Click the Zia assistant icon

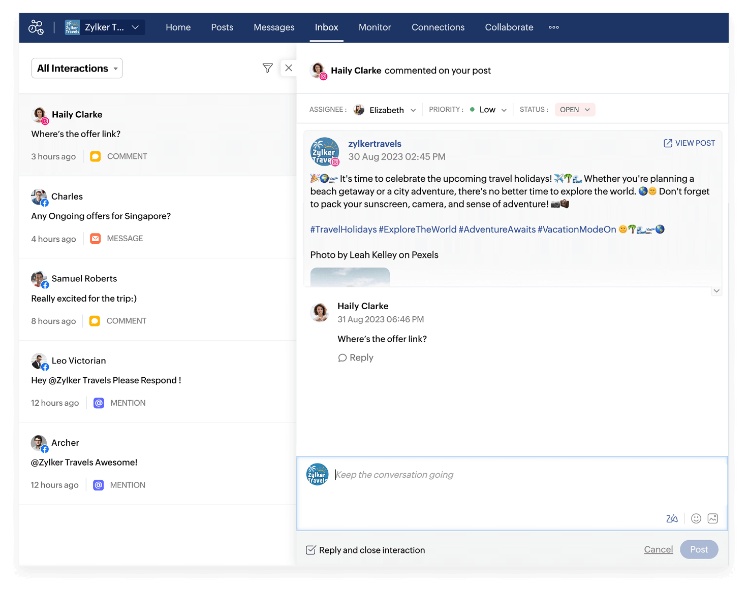[672, 518]
